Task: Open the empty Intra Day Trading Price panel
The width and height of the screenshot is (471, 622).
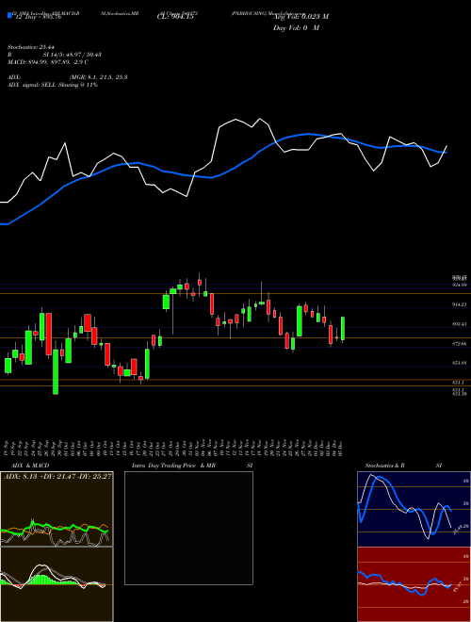Action: tap(188, 528)
